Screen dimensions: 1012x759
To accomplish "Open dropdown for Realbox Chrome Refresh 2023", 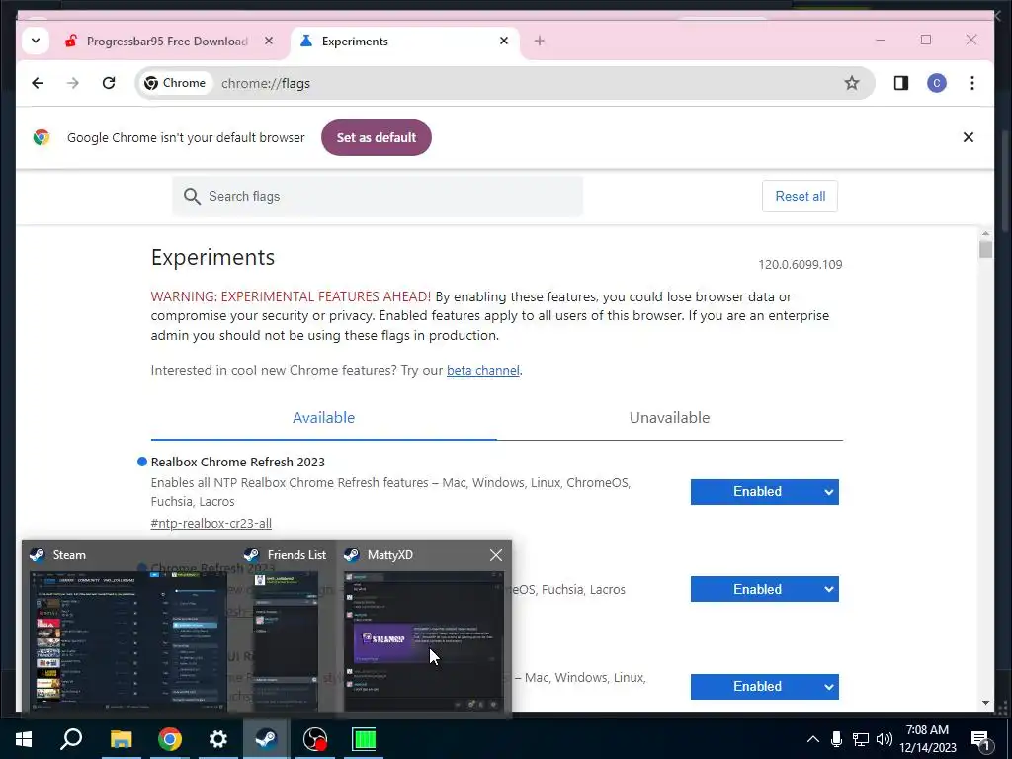I will coord(765,492).
